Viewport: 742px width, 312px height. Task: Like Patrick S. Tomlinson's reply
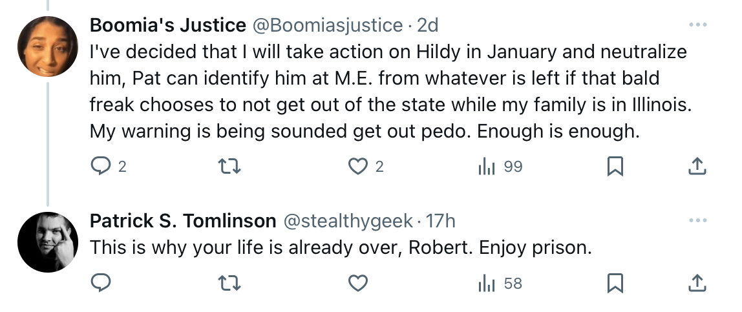(358, 283)
